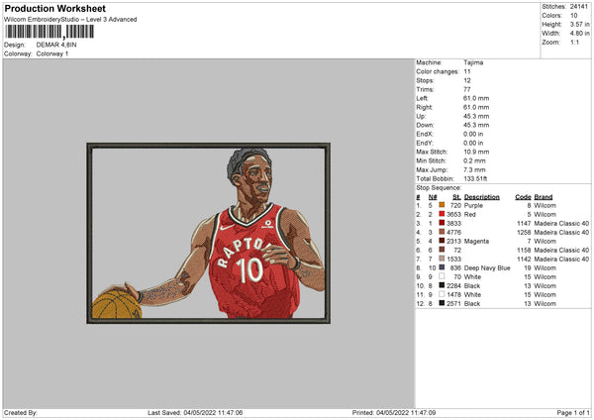Select the white swatch for thread 1478
This screenshot has height=420, width=594.
pyautogui.click(x=441, y=294)
